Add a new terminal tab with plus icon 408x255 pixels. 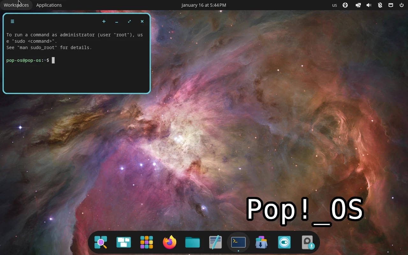tap(104, 21)
